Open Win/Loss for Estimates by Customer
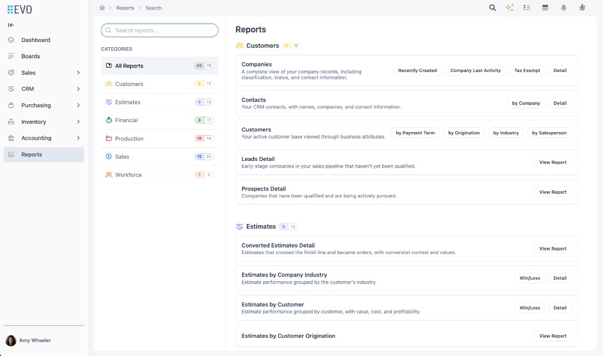The image size is (603, 356). tap(529, 308)
